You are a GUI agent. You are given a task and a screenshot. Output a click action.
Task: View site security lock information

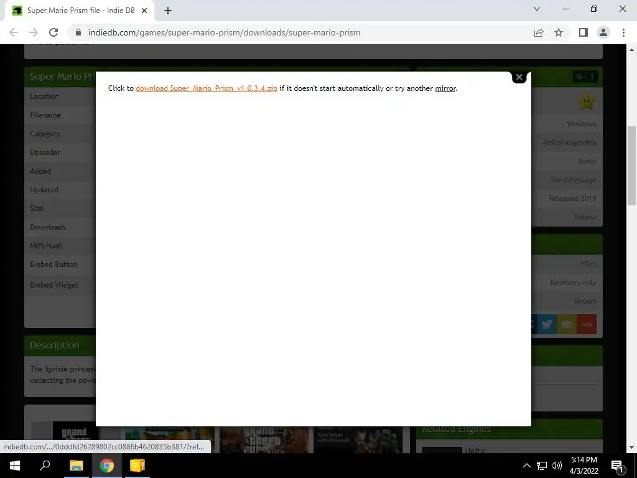coord(78,32)
